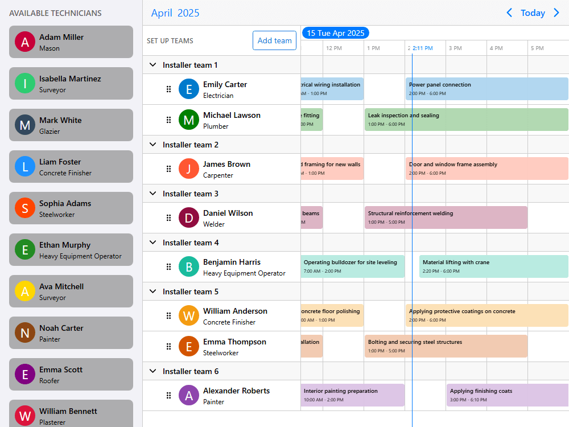
Task: Select Adam Miller Mason technician card
Action: pyautogui.click(x=71, y=42)
